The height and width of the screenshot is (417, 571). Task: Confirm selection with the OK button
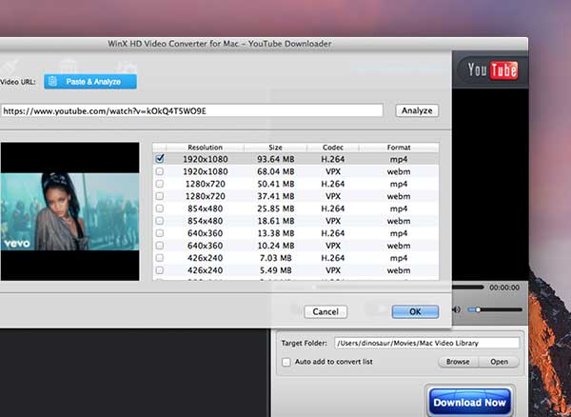pyautogui.click(x=415, y=311)
